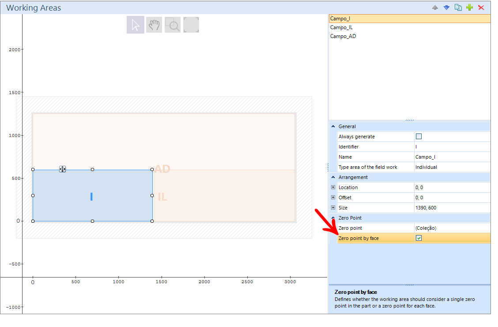The width and height of the screenshot is (498, 327).
Task: Uncheck Zero point by face checkbox
Action: click(419, 238)
